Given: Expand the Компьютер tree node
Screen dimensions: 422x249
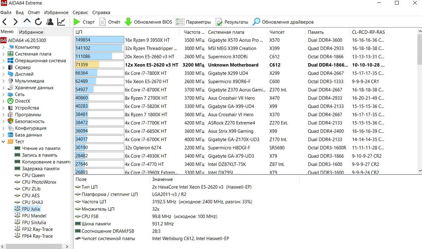Looking at the screenshot, I should point(3,47).
